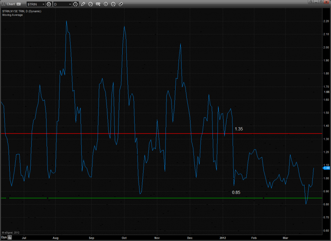
Task: Toggle the link badge beside Chart title
Action: (x=19, y=4)
